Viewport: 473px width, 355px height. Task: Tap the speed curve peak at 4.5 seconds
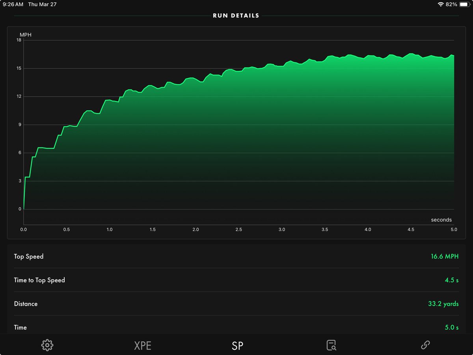click(411, 53)
